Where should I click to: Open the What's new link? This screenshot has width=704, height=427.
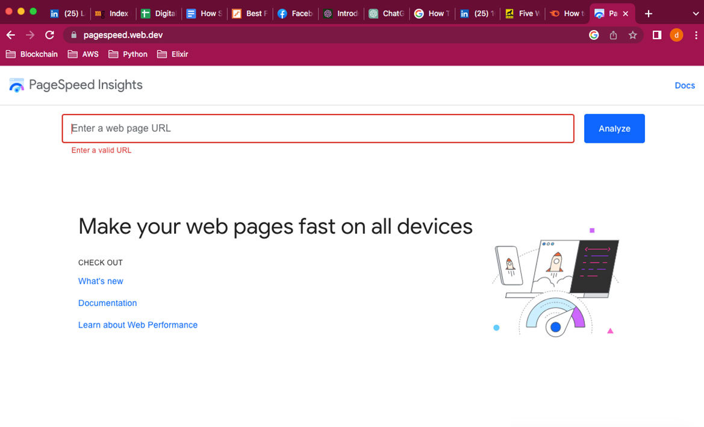101,281
